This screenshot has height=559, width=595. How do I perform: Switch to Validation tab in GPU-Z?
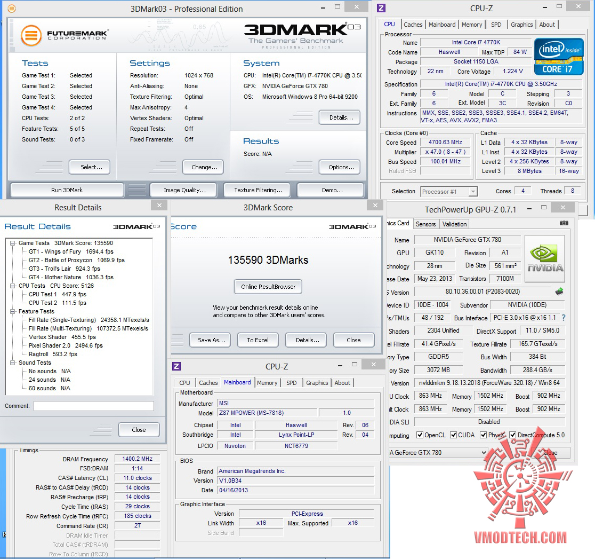pyautogui.click(x=454, y=224)
